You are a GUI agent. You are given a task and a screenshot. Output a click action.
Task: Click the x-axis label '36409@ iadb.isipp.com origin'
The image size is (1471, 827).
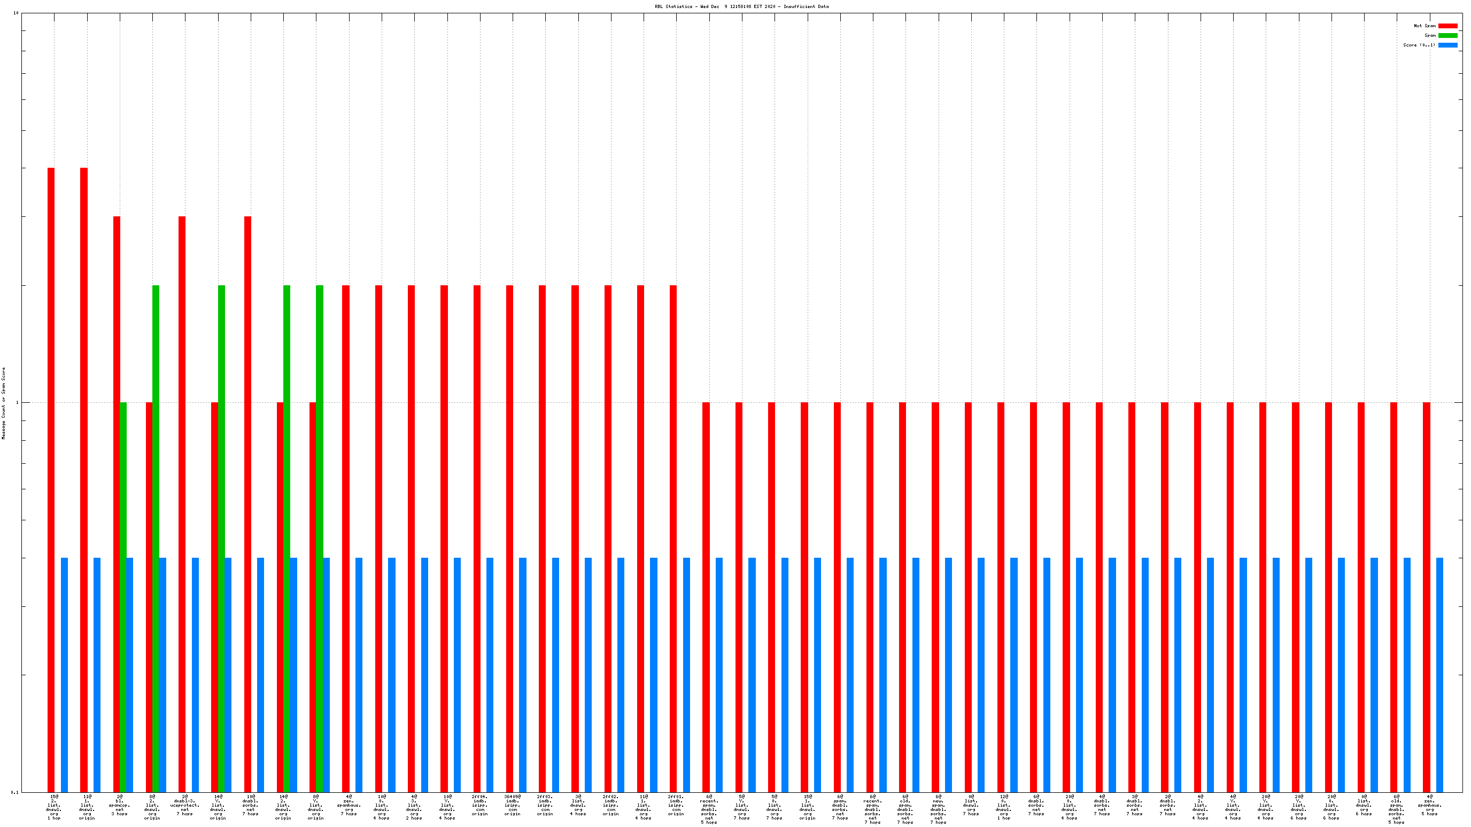pos(512,804)
